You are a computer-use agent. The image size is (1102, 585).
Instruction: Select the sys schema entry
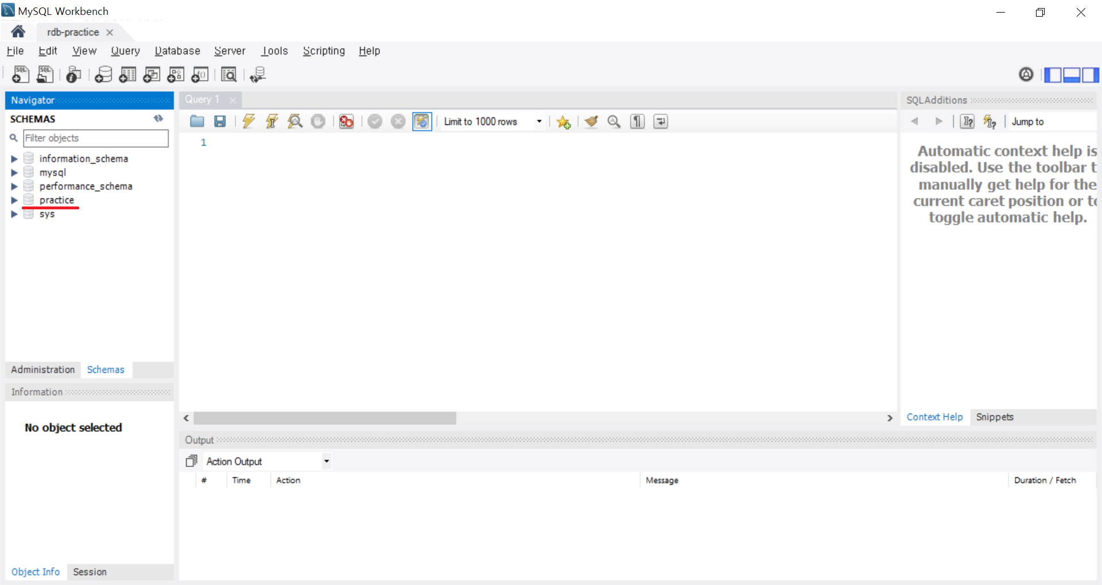[47, 214]
